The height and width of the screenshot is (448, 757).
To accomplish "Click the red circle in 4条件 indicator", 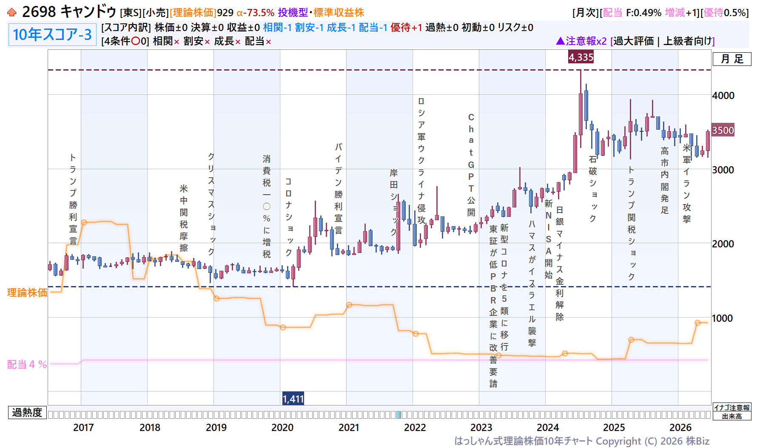I will [x=136, y=41].
